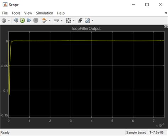Open the File menu

click(x=5, y=13)
